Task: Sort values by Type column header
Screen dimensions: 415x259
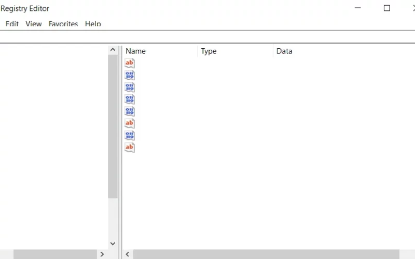Action: coord(236,51)
